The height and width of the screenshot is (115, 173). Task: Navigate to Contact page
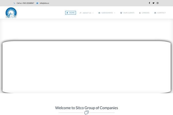click(x=160, y=13)
